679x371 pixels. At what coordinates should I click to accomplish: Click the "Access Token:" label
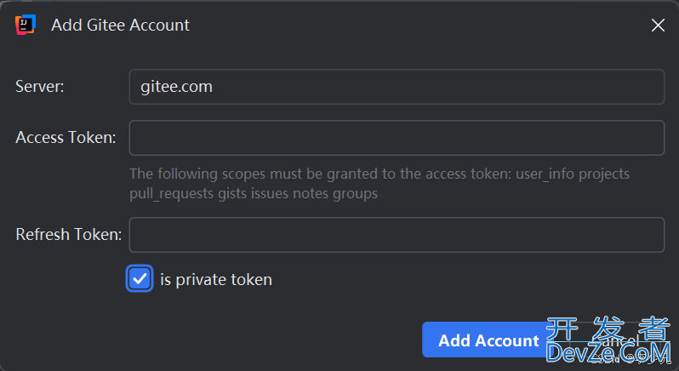(66, 138)
